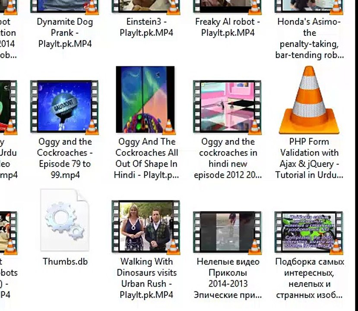Click Oggy cockroaches in hindi label
Image resolution: width=358 pixels, height=311 pixels.
tap(228, 158)
